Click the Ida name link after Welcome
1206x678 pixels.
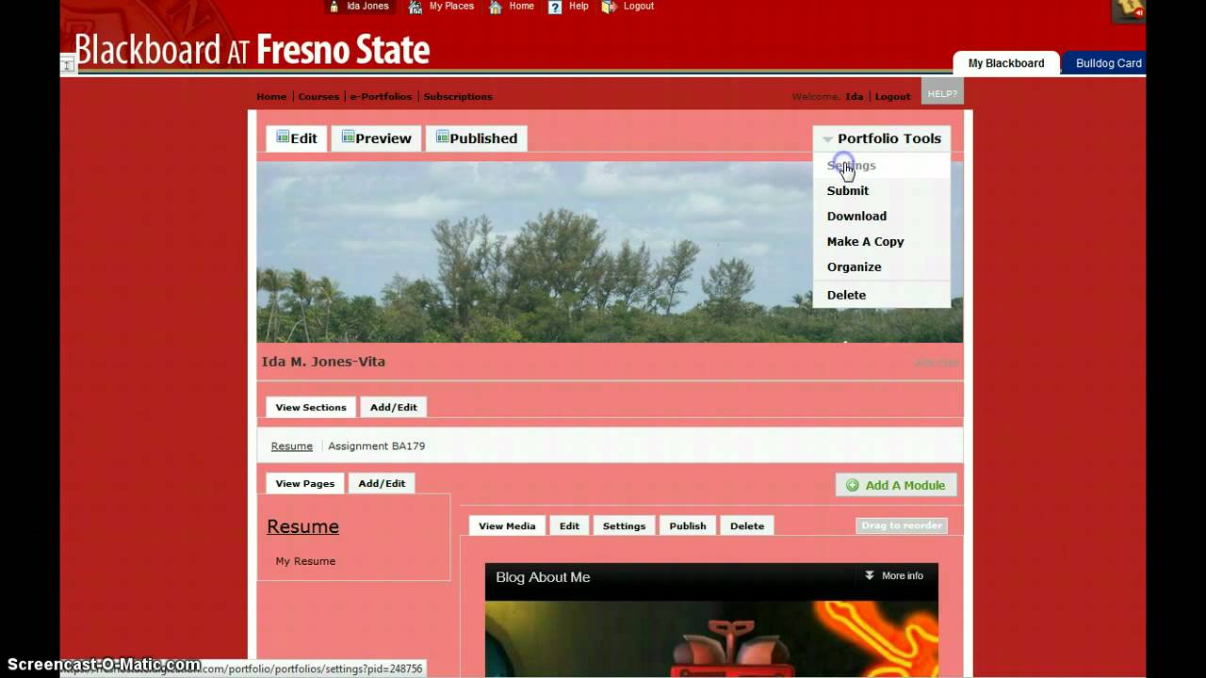[854, 96]
